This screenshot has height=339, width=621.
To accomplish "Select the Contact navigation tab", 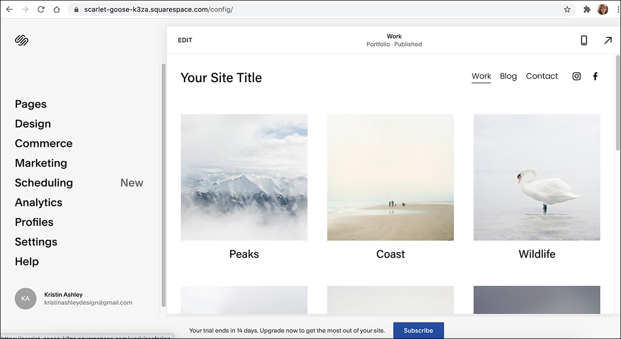I will point(542,76).
